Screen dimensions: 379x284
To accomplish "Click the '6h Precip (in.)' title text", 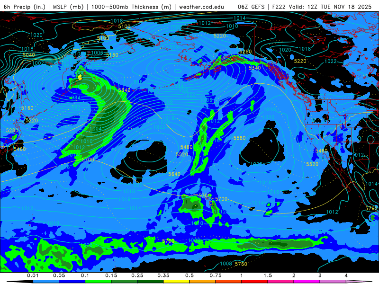I will pos(25,7).
